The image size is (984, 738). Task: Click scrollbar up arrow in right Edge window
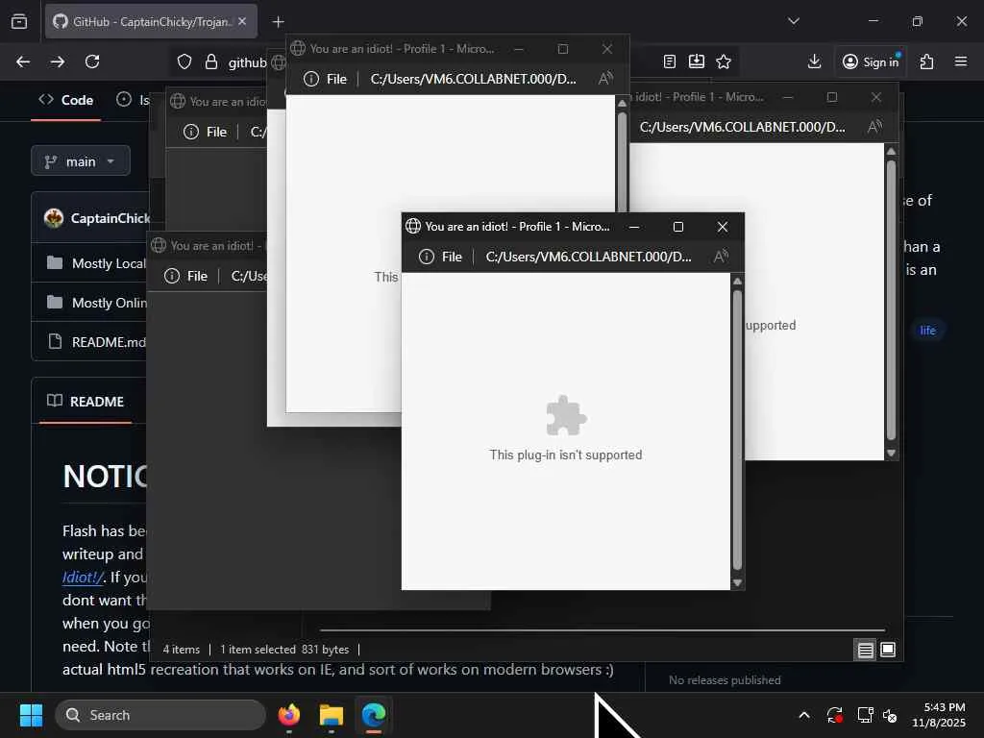coord(891,151)
